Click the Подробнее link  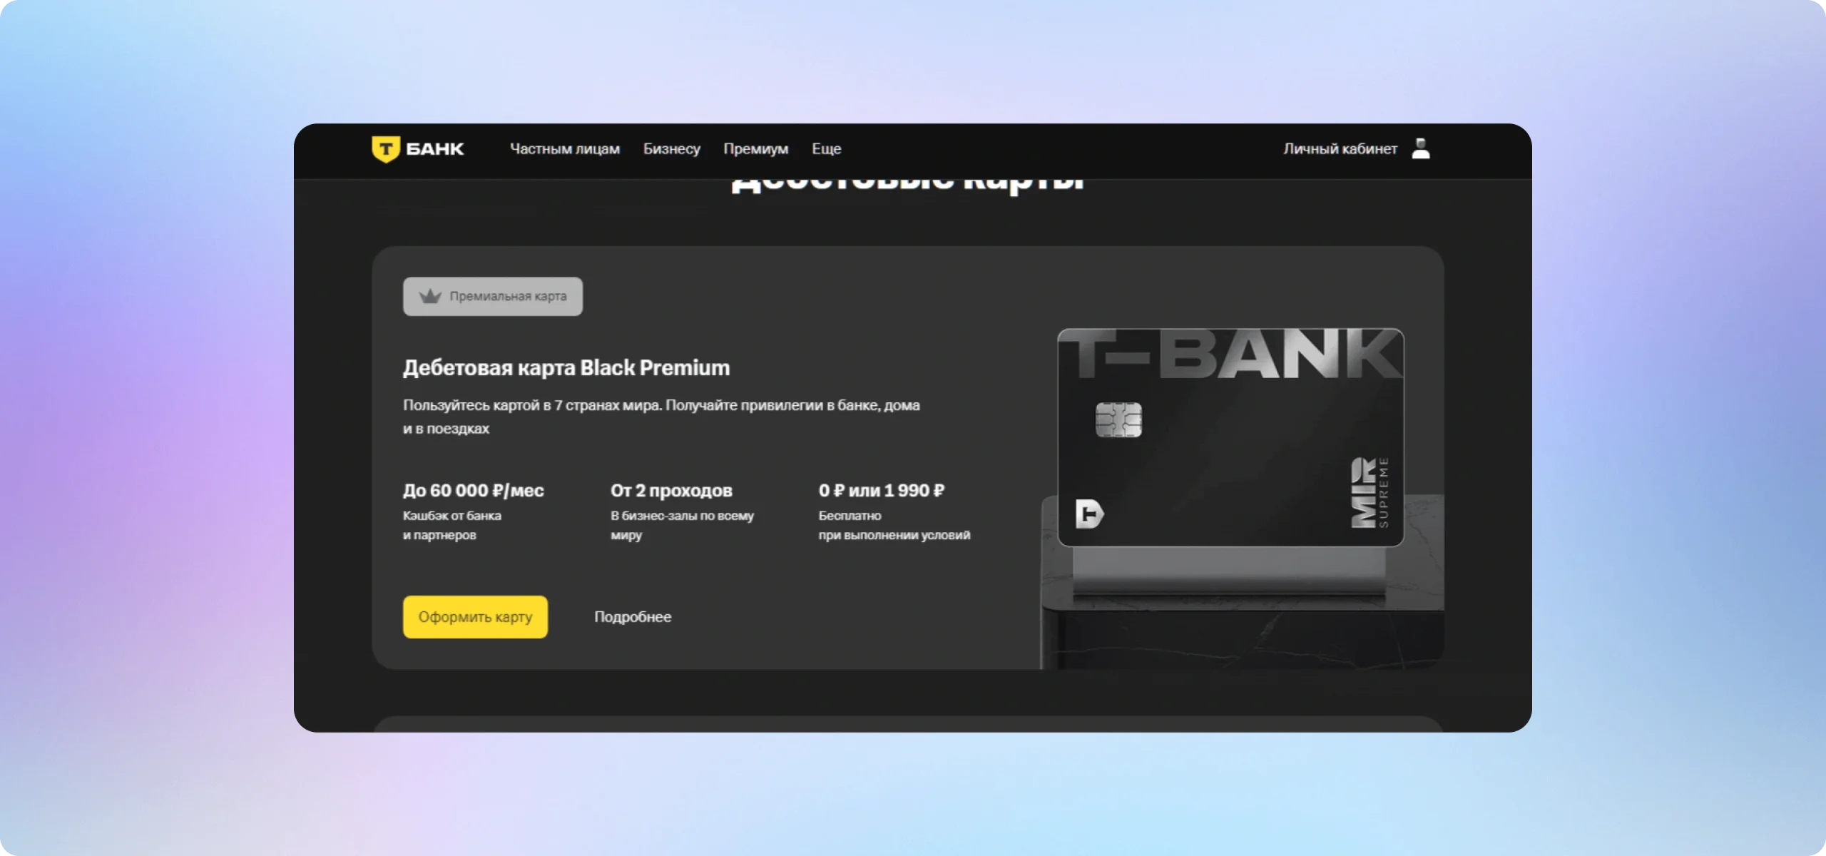coord(632,617)
